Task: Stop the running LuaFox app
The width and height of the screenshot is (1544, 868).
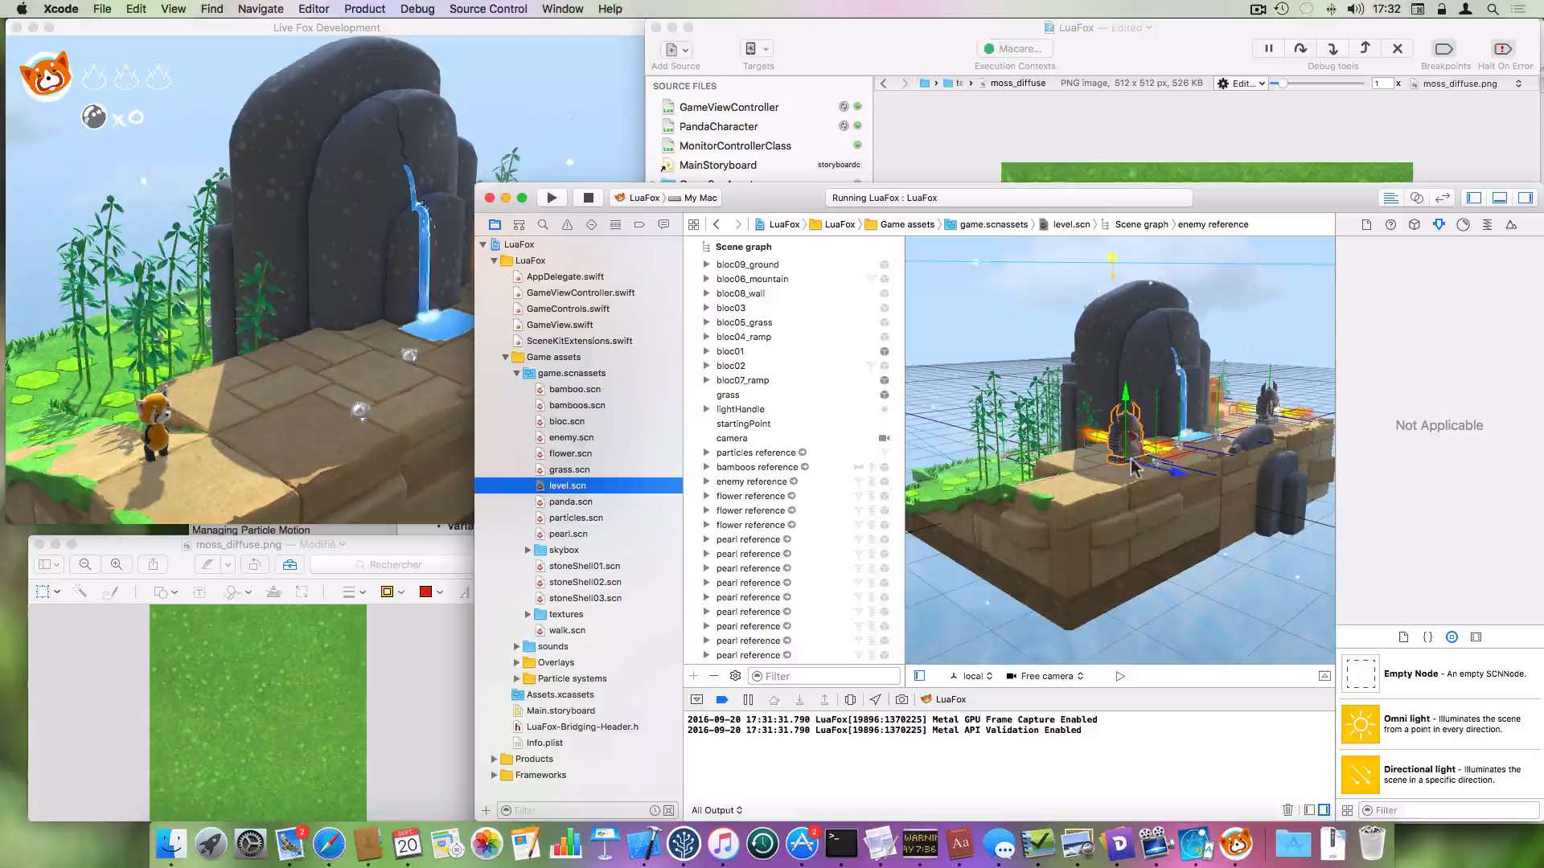Action: click(x=589, y=198)
